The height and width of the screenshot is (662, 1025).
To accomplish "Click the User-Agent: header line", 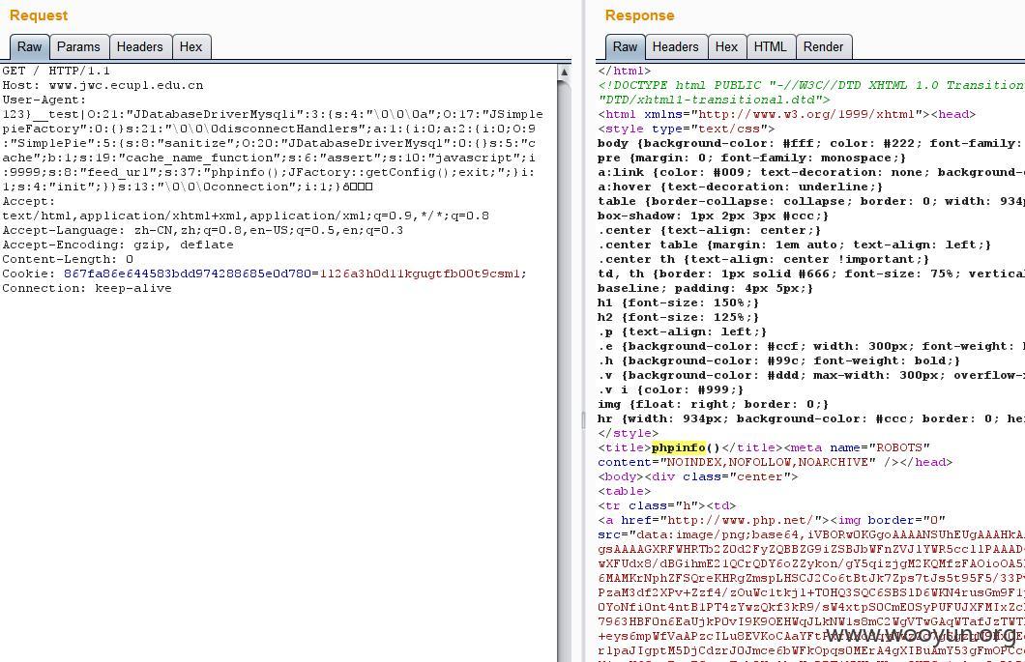I will pyautogui.click(x=44, y=100).
